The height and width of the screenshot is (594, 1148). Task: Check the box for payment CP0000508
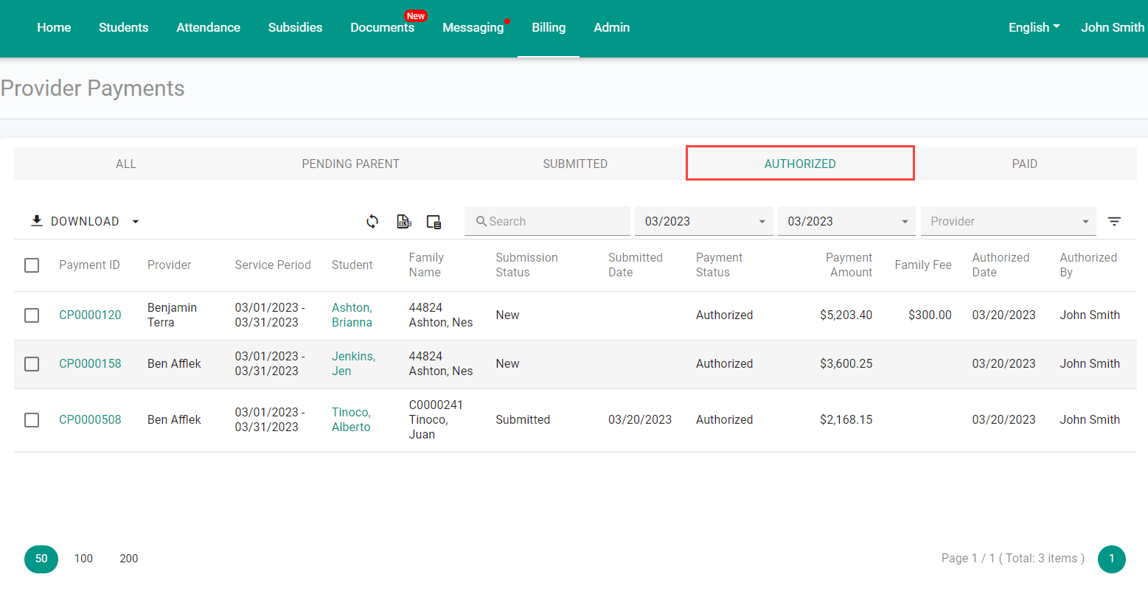coord(32,419)
